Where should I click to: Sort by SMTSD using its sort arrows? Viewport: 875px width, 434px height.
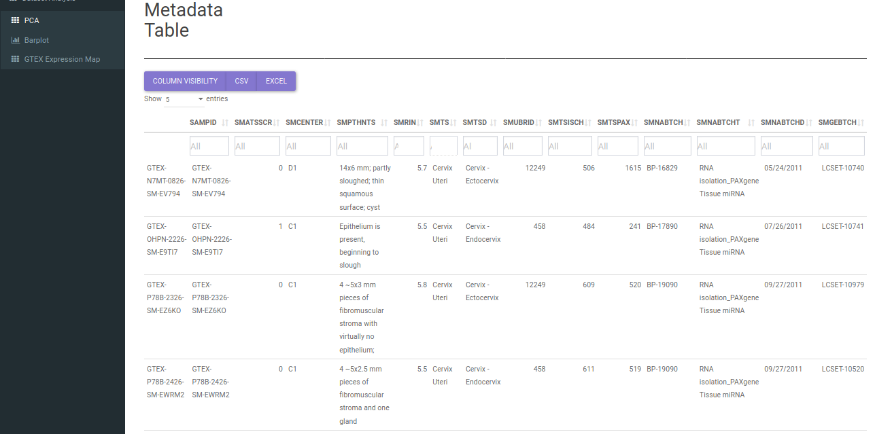tap(494, 123)
